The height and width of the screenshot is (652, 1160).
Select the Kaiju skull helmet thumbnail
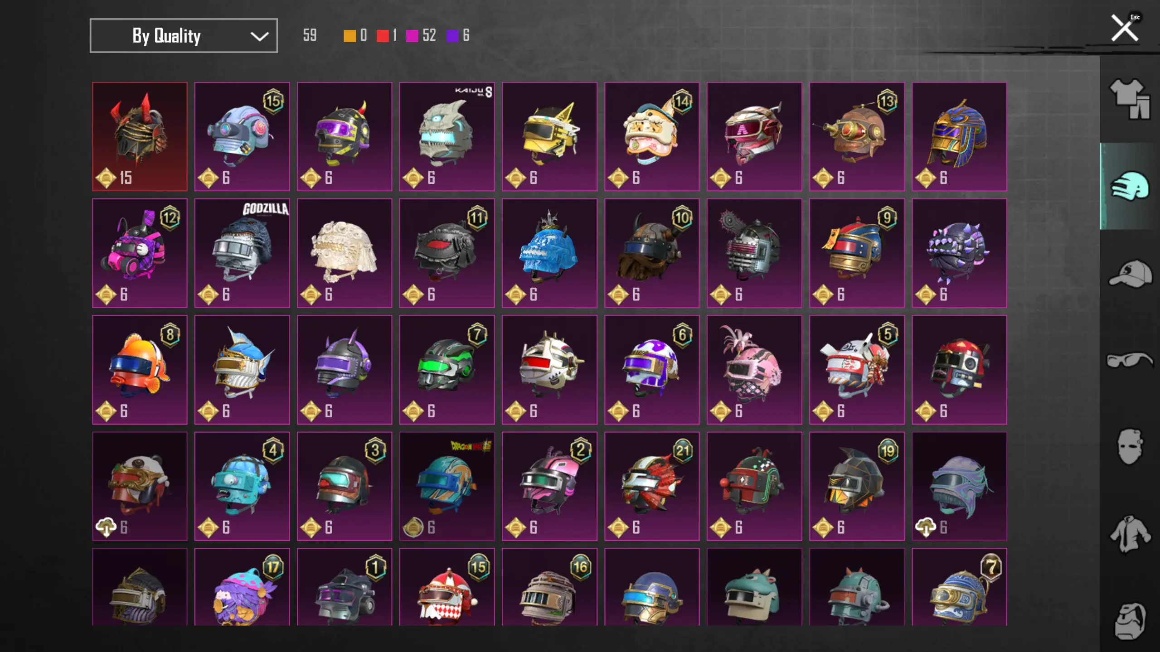pyautogui.click(x=447, y=136)
